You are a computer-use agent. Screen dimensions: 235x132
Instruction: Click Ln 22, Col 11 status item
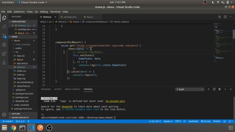[155, 121]
